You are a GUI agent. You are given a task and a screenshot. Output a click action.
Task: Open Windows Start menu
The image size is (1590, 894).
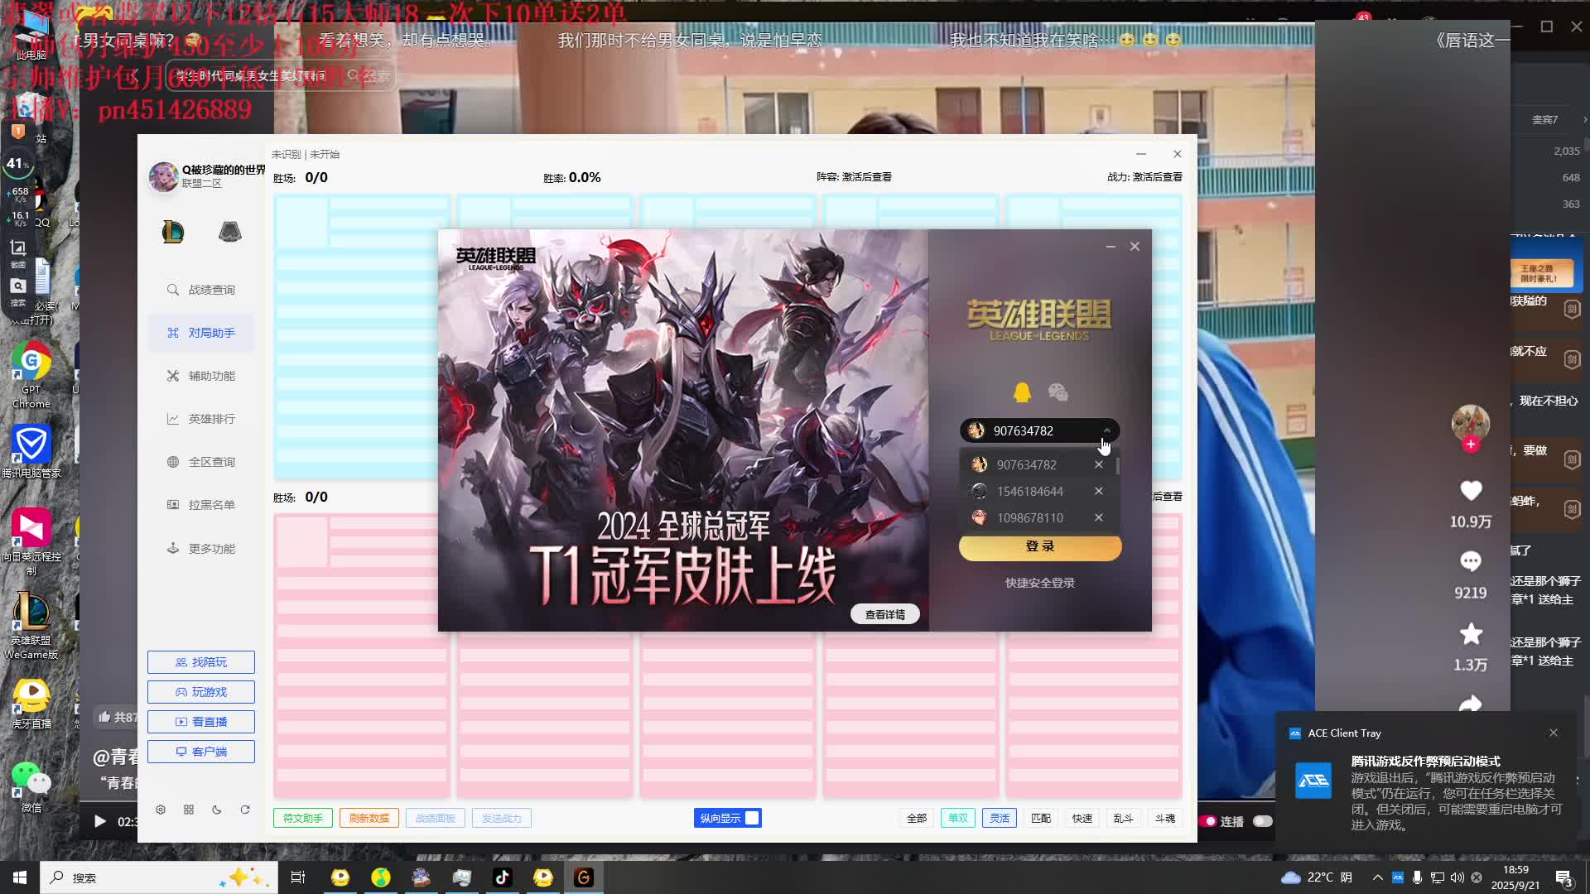coord(20,877)
